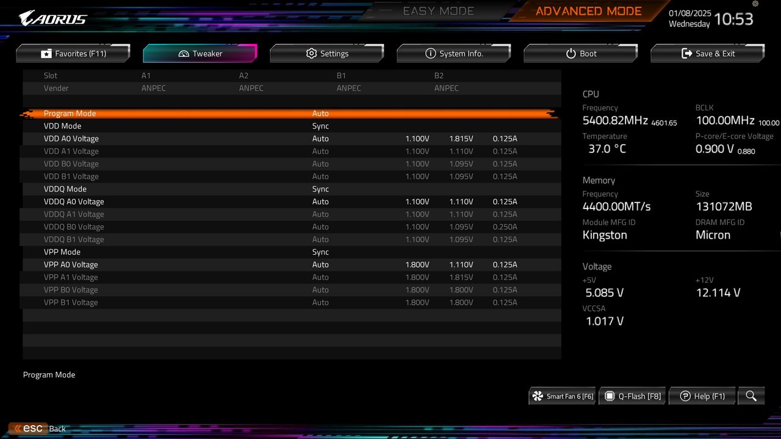Click the VPP B1 Voltage row label
The image size is (781, 439).
(x=71, y=302)
